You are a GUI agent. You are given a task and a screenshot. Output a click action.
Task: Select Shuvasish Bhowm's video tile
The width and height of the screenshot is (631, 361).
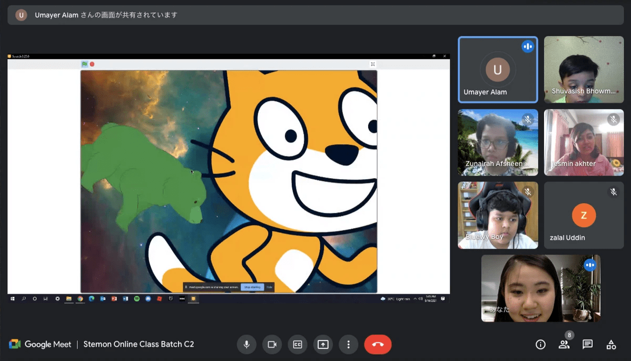coord(584,70)
